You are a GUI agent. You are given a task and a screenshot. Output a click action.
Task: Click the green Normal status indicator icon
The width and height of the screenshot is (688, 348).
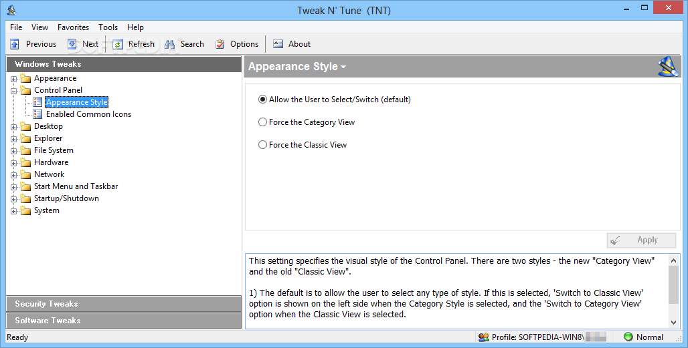pyautogui.click(x=628, y=337)
